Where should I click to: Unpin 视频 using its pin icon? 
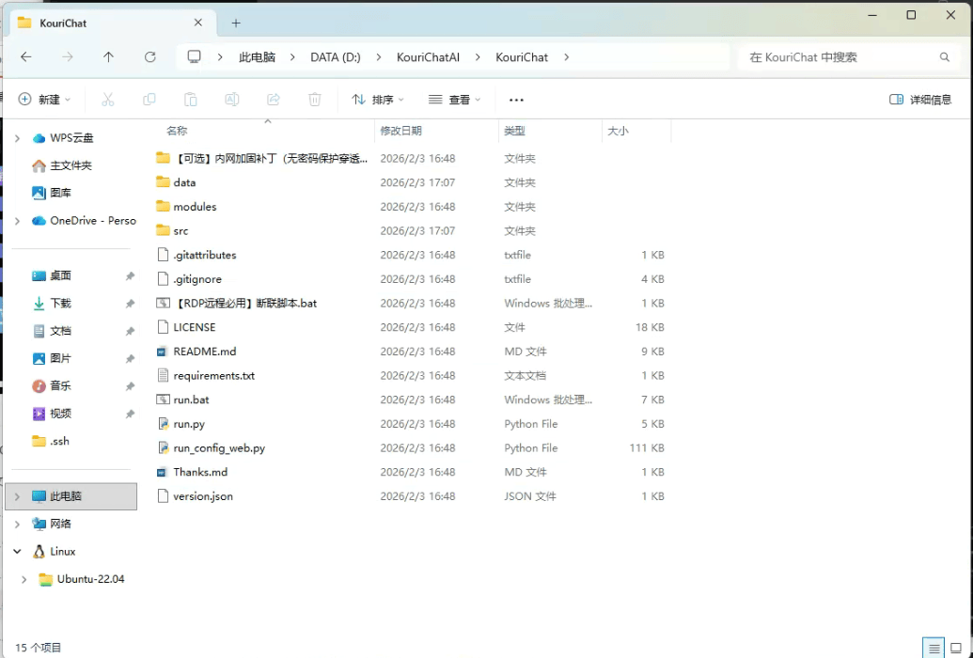[x=130, y=414]
